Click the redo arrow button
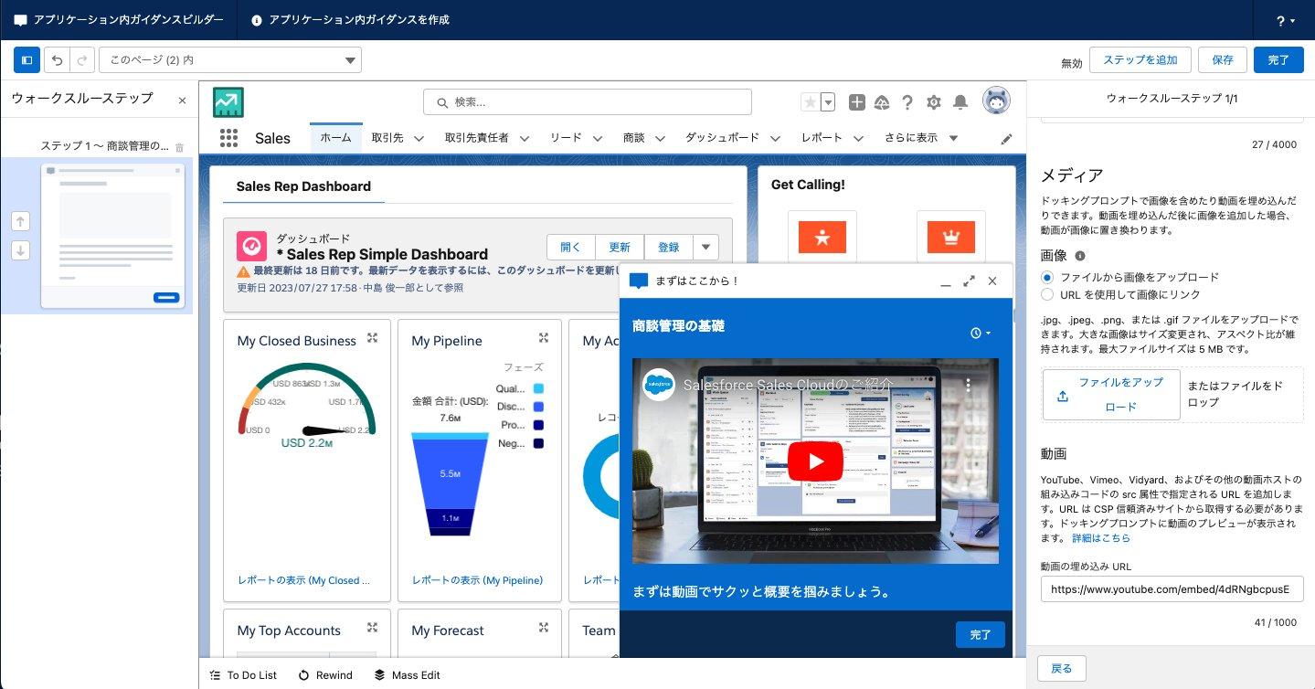 pos(82,60)
